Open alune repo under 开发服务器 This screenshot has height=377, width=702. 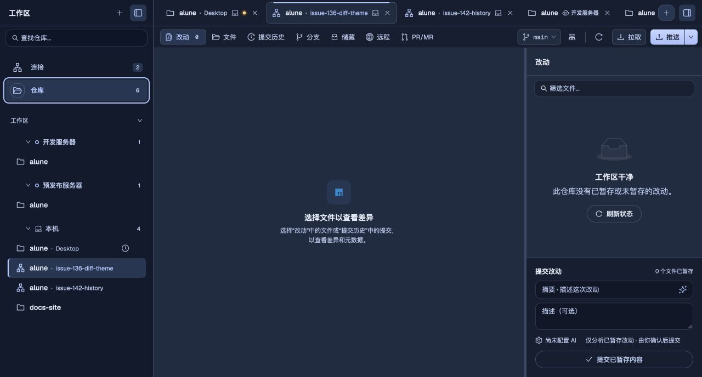click(x=76, y=162)
